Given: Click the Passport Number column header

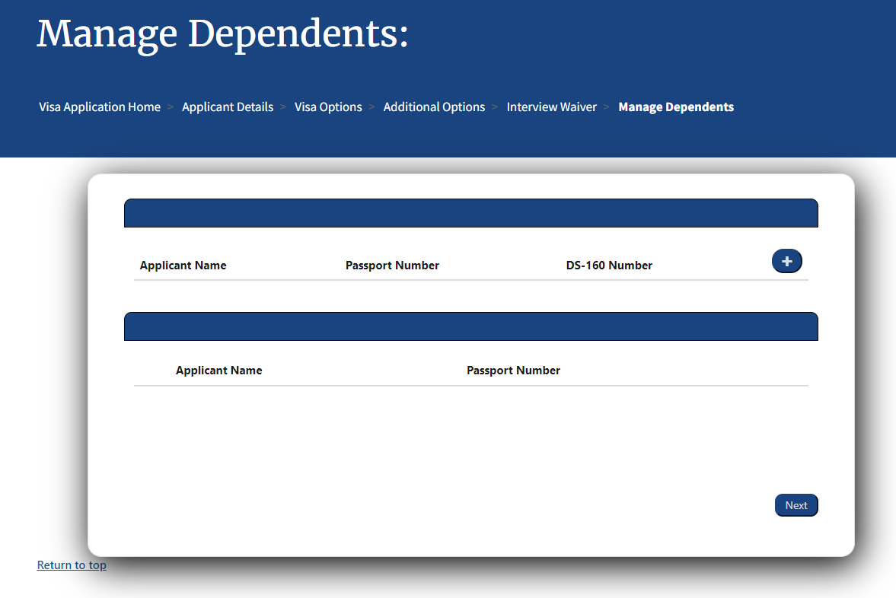Looking at the screenshot, I should [x=392, y=265].
